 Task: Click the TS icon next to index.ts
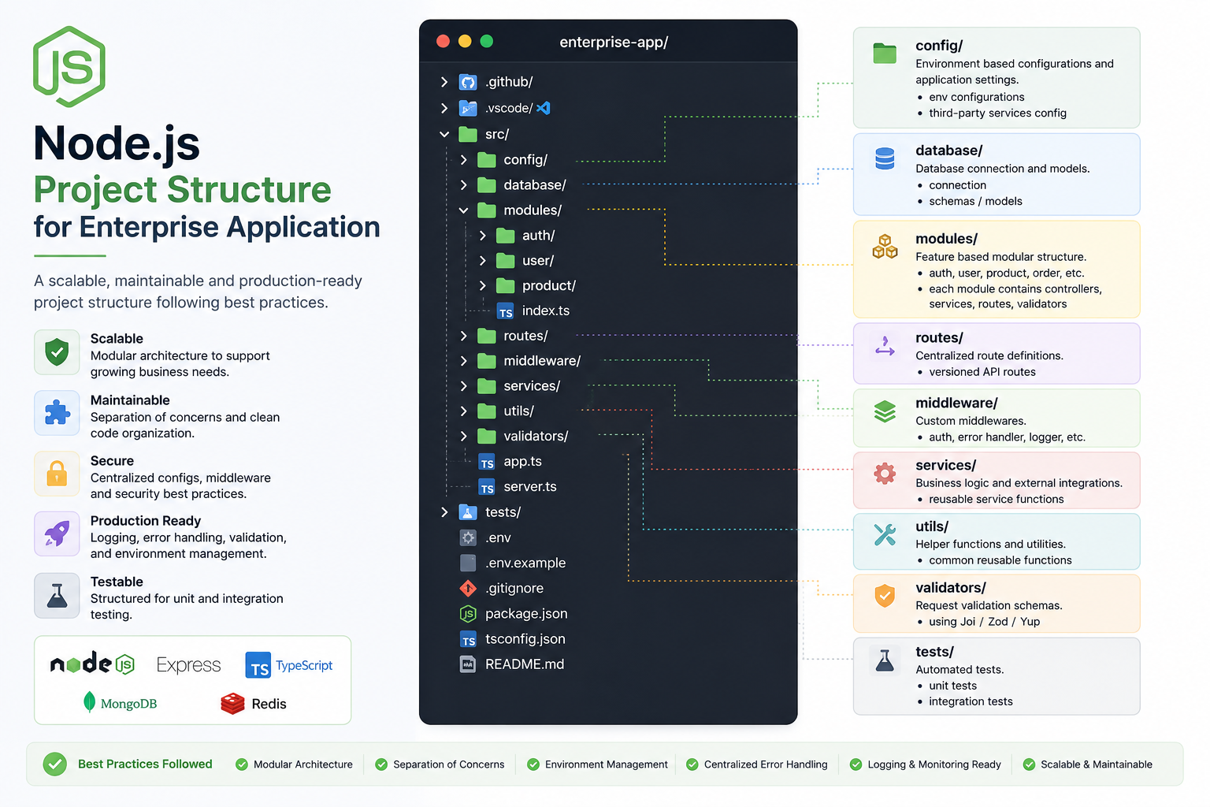(506, 311)
